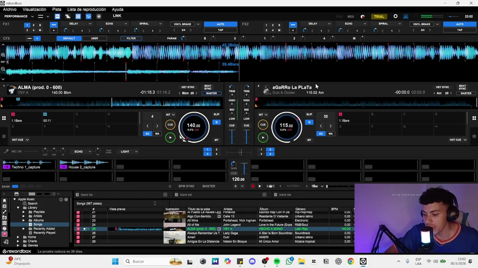Viewport: 478px width, 268px height.
Task: Toggle AU auto beat loop on deck 1
Action: (x=148, y=134)
